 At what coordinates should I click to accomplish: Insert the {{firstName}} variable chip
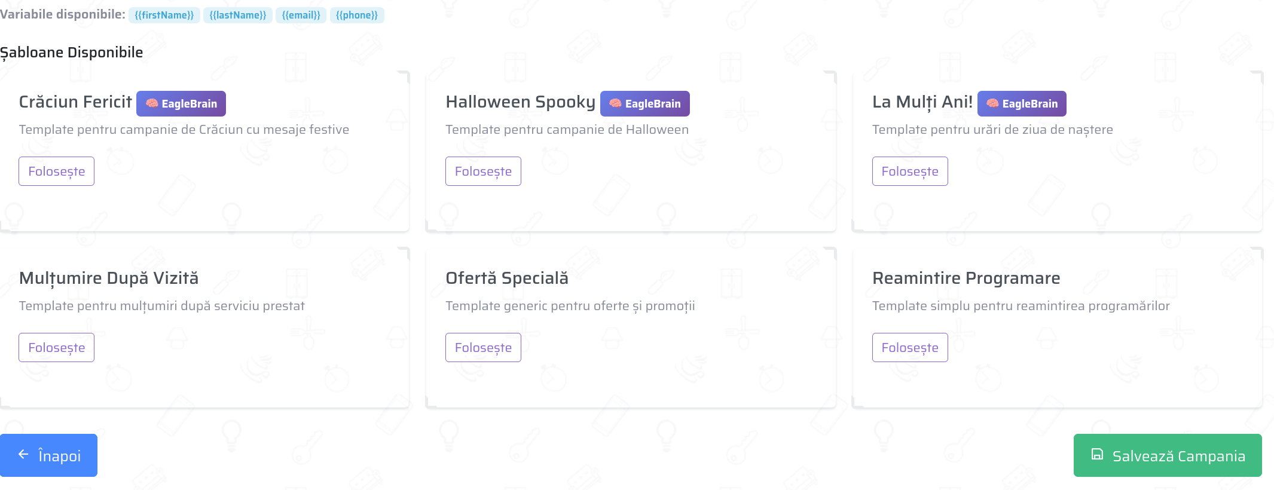click(x=164, y=15)
